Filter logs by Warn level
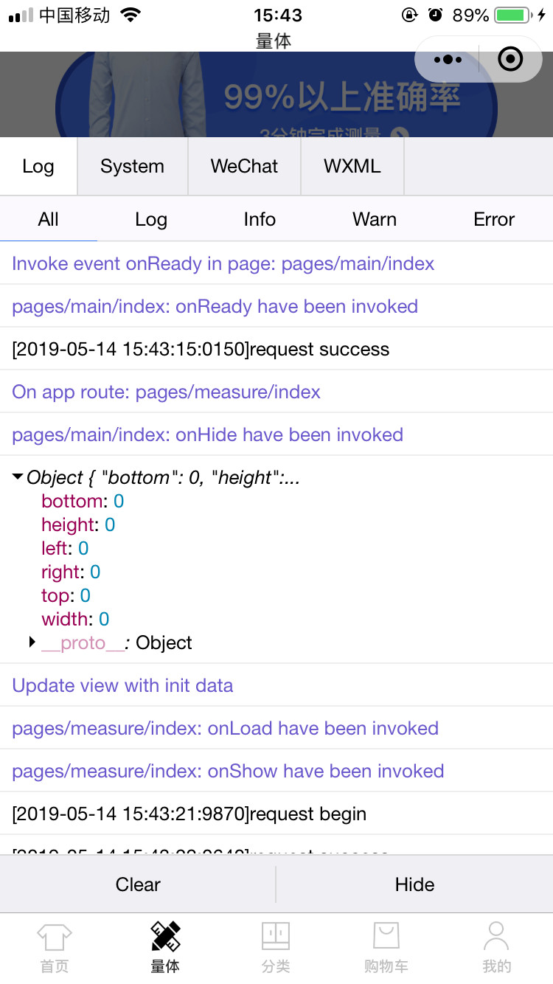The image size is (553, 984). click(375, 219)
